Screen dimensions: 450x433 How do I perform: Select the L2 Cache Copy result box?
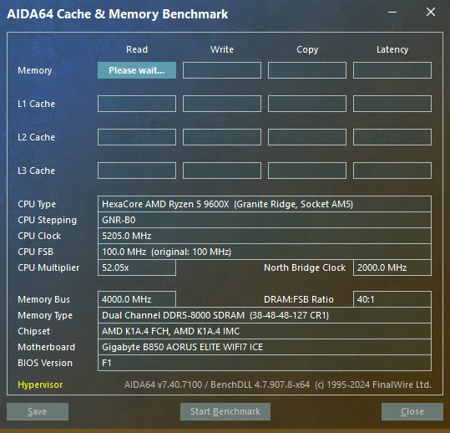pos(307,137)
